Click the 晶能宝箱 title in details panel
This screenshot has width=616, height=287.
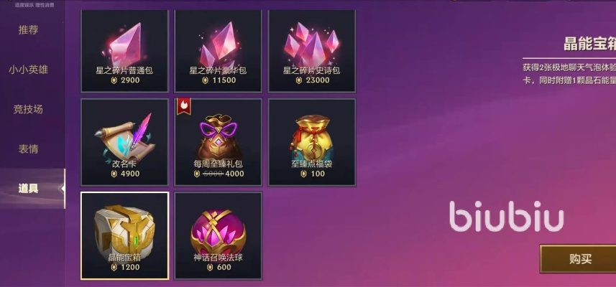tap(589, 44)
